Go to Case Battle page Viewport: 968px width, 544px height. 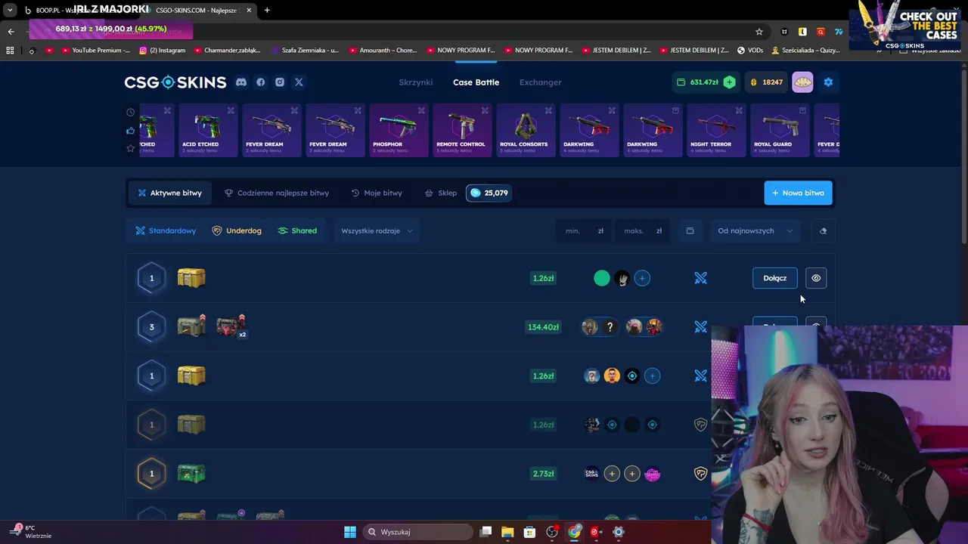click(x=476, y=82)
